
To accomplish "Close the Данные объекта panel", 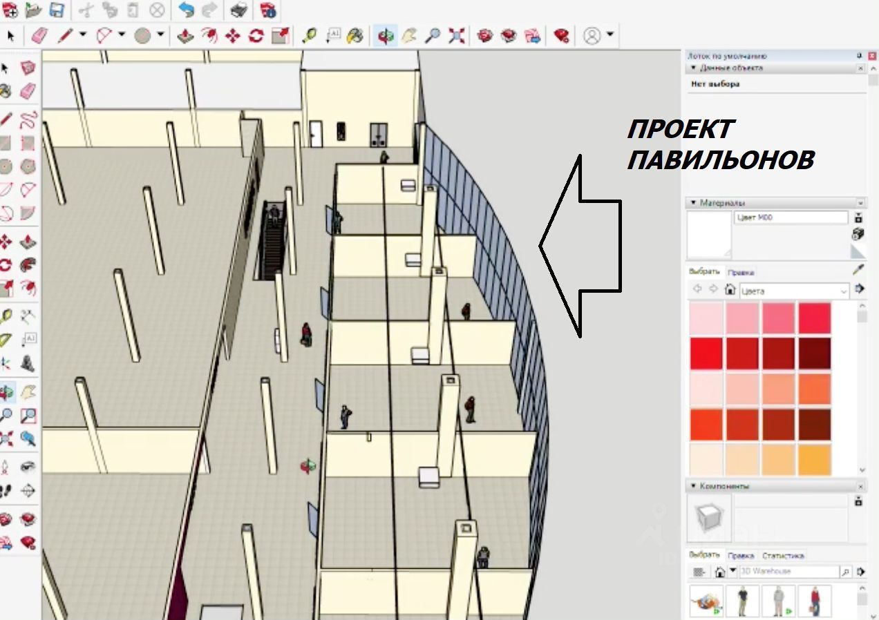I will [x=860, y=68].
